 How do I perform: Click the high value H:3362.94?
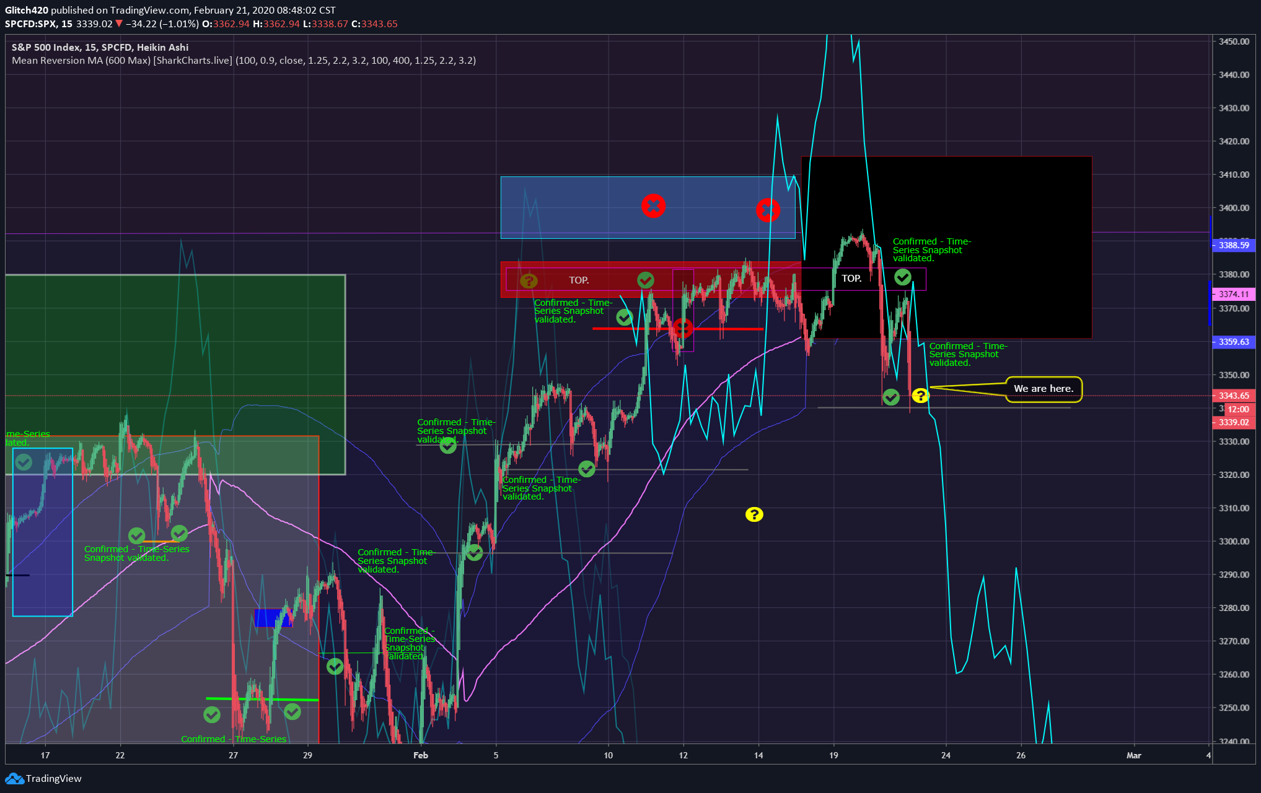[276, 24]
